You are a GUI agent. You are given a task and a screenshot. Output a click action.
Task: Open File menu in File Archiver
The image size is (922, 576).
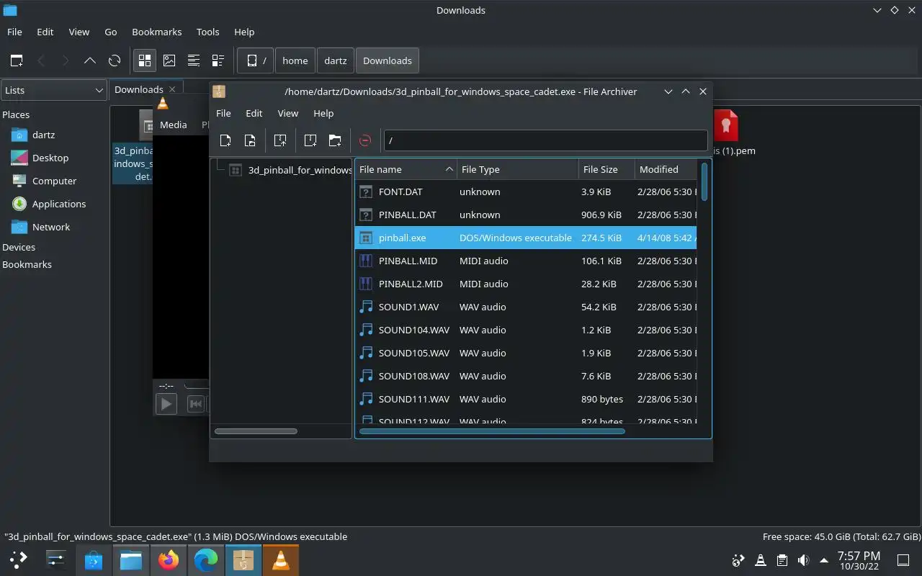223,113
